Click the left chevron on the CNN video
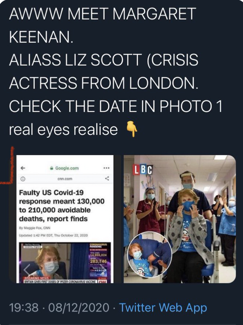The width and height of the screenshot is (243, 325). point(27,270)
